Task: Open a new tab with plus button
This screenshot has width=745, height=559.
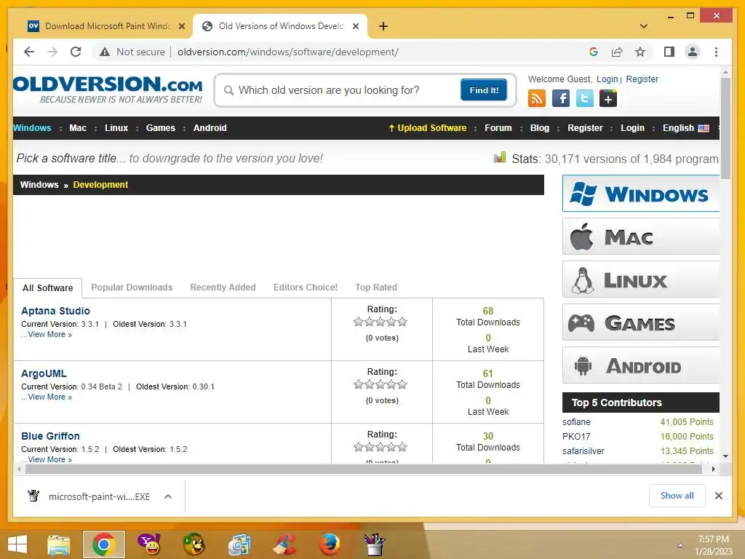Action: (383, 26)
